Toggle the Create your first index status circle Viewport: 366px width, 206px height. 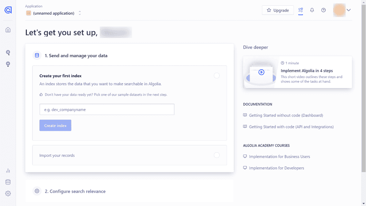tap(216, 76)
